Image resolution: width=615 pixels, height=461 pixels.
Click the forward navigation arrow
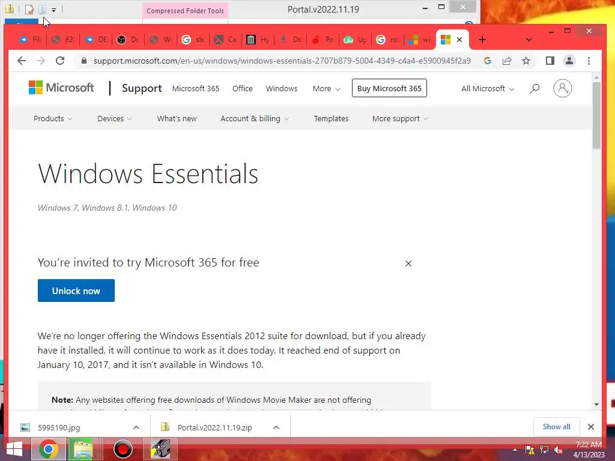coord(40,61)
